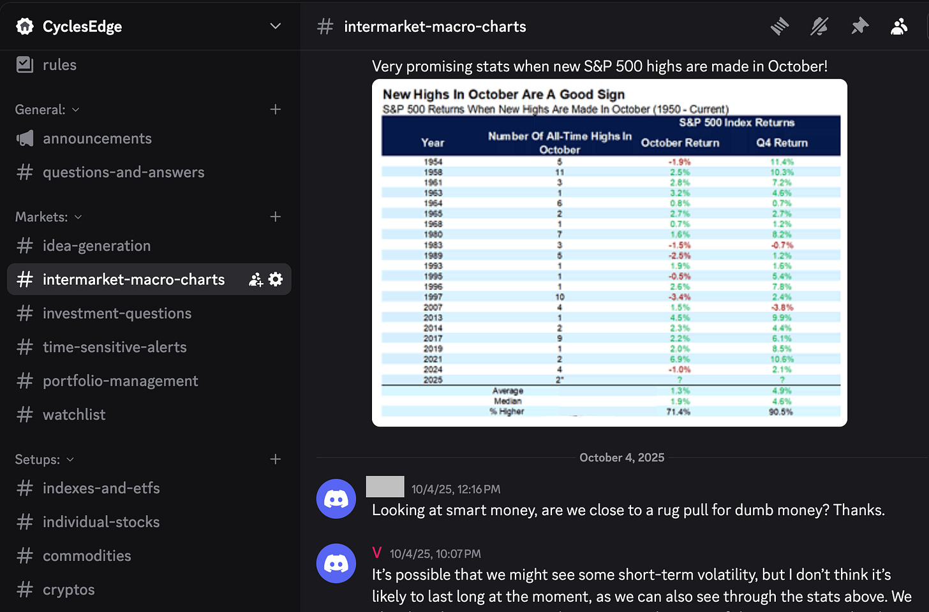This screenshot has width=929, height=612.
Task: Edit intermarket-macro-charts channel settings gear
Action: 276,279
